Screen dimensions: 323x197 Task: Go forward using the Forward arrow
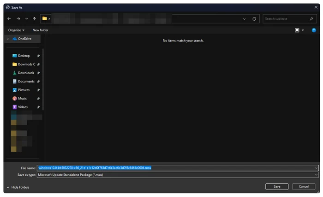click(18, 19)
